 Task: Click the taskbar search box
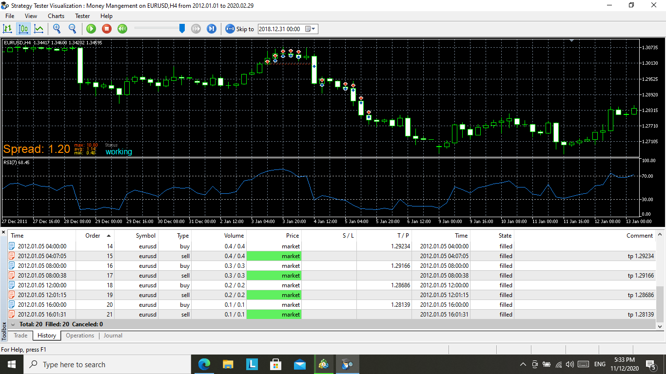107,364
